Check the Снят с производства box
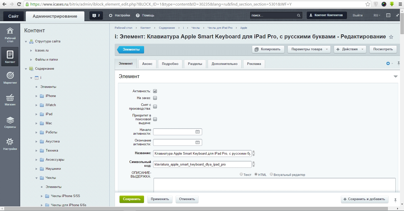Image resolution: width=404 pixels, height=211 pixels. coord(155,107)
